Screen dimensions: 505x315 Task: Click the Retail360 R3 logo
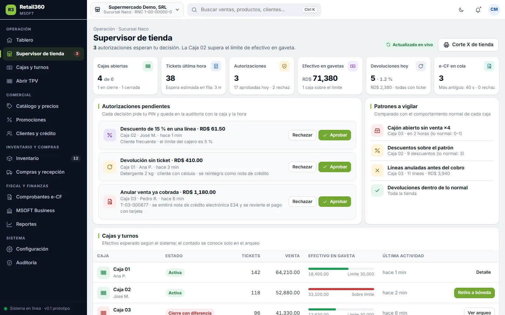[x=11, y=10]
